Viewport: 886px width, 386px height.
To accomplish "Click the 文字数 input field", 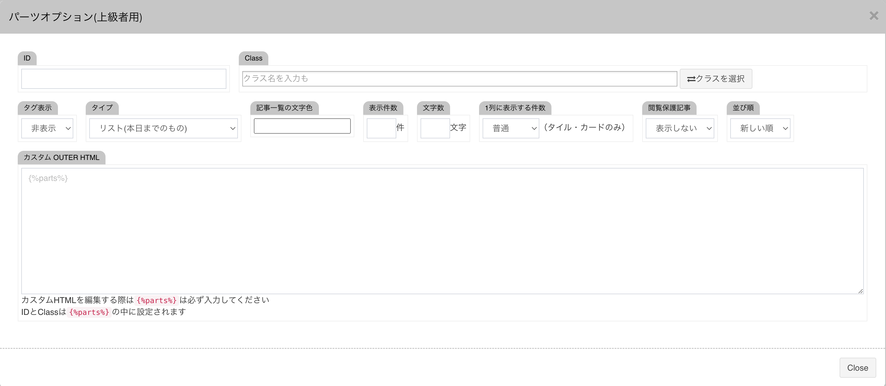I will point(435,128).
